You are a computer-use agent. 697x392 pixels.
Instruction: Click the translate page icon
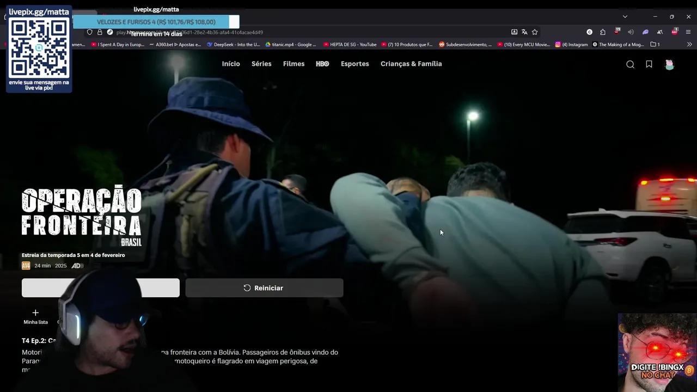tap(524, 32)
